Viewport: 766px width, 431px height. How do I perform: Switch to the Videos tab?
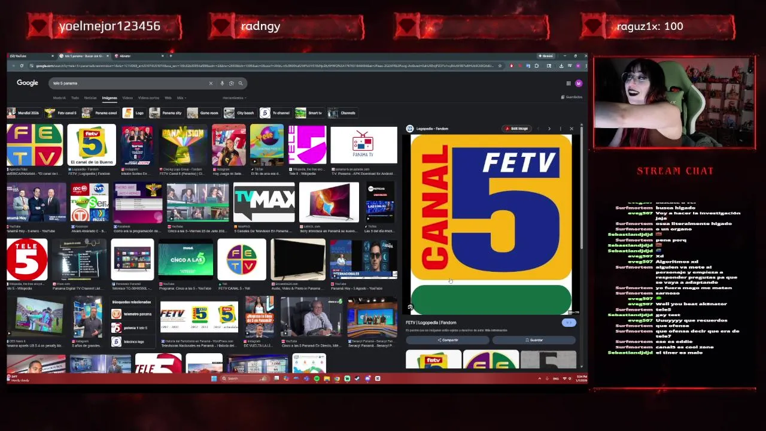(127, 98)
